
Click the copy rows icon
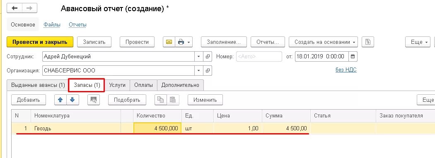pyautogui.click(x=161, y=100)
